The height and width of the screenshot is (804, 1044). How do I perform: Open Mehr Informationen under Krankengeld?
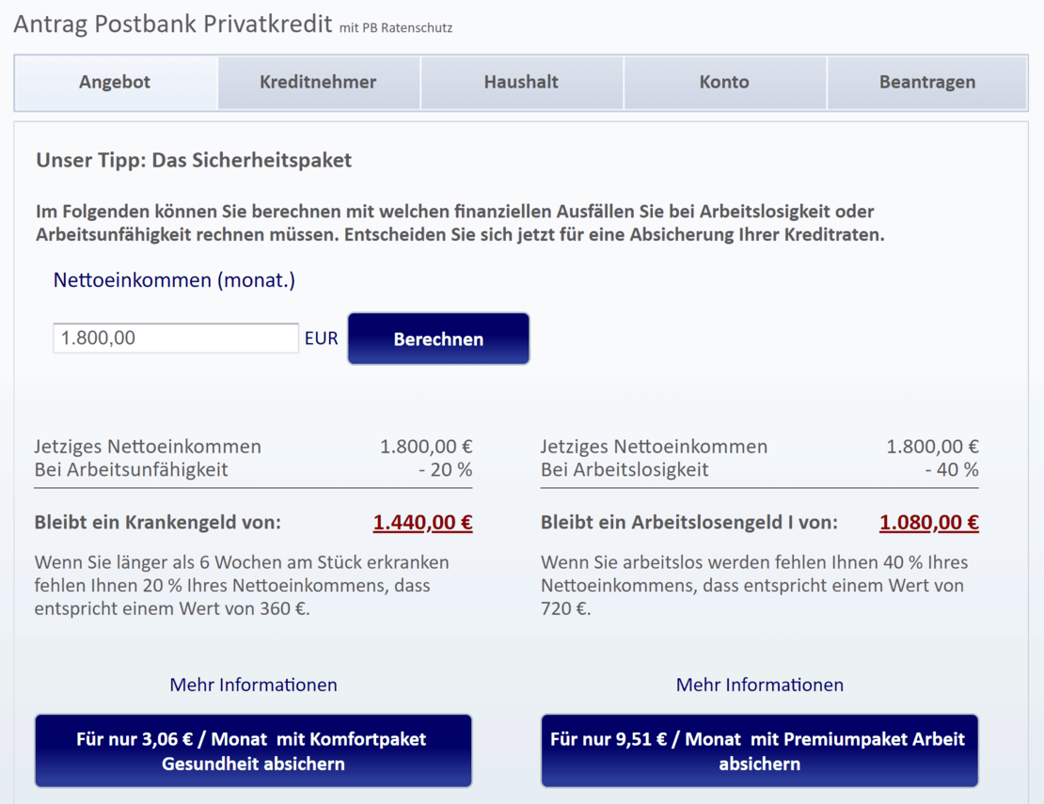tap(254, 685)
